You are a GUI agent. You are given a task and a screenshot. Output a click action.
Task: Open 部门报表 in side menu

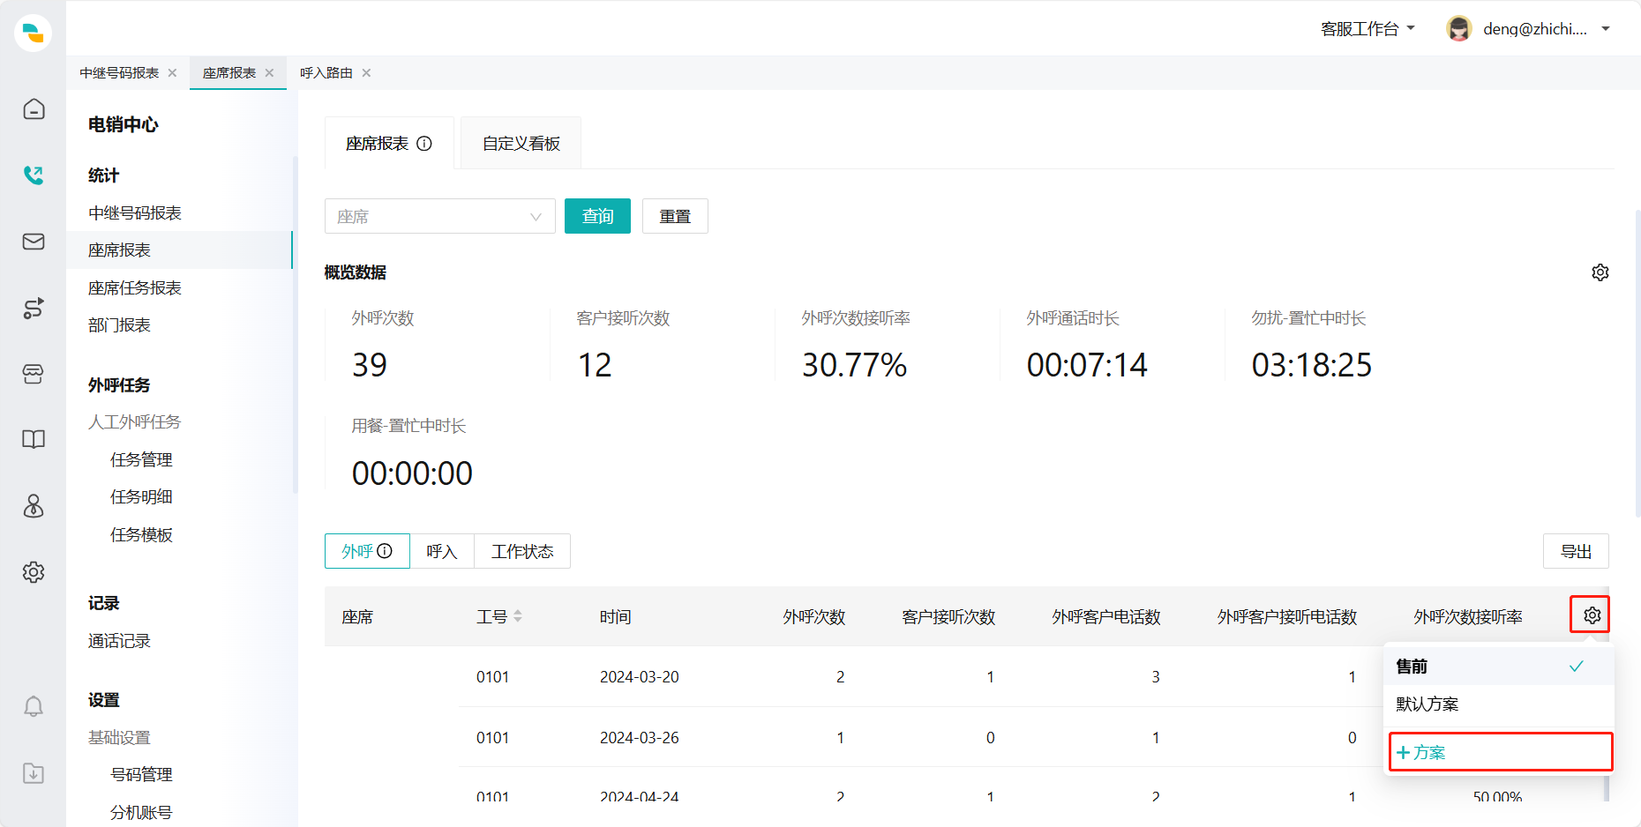point(119,325)
